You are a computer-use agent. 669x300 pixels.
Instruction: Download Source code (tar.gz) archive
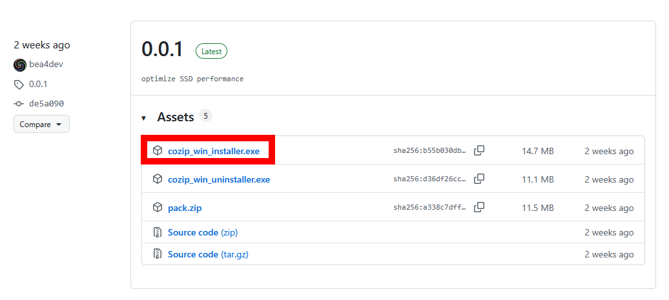point(208,254)
